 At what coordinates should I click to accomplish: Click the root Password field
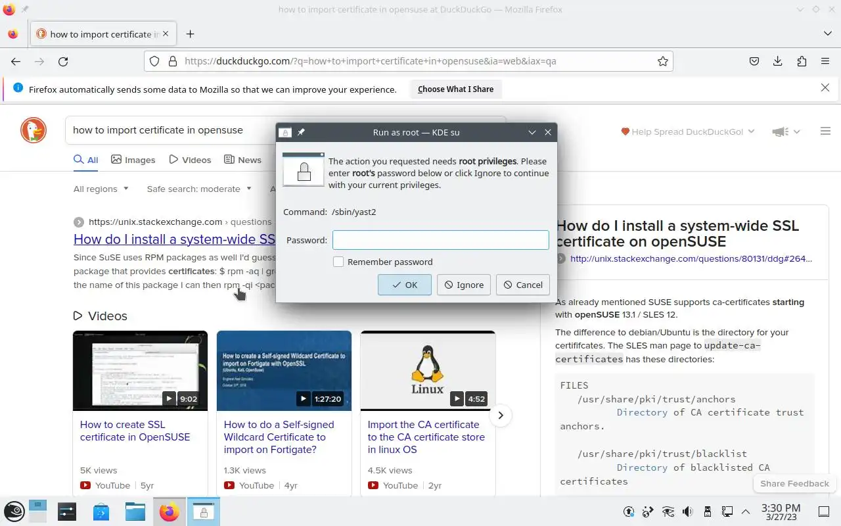click(441, 240)
